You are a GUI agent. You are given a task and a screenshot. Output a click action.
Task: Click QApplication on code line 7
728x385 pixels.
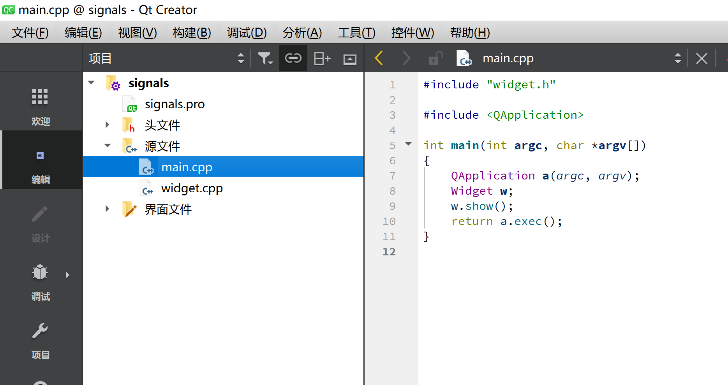click(x=493, y=176)
